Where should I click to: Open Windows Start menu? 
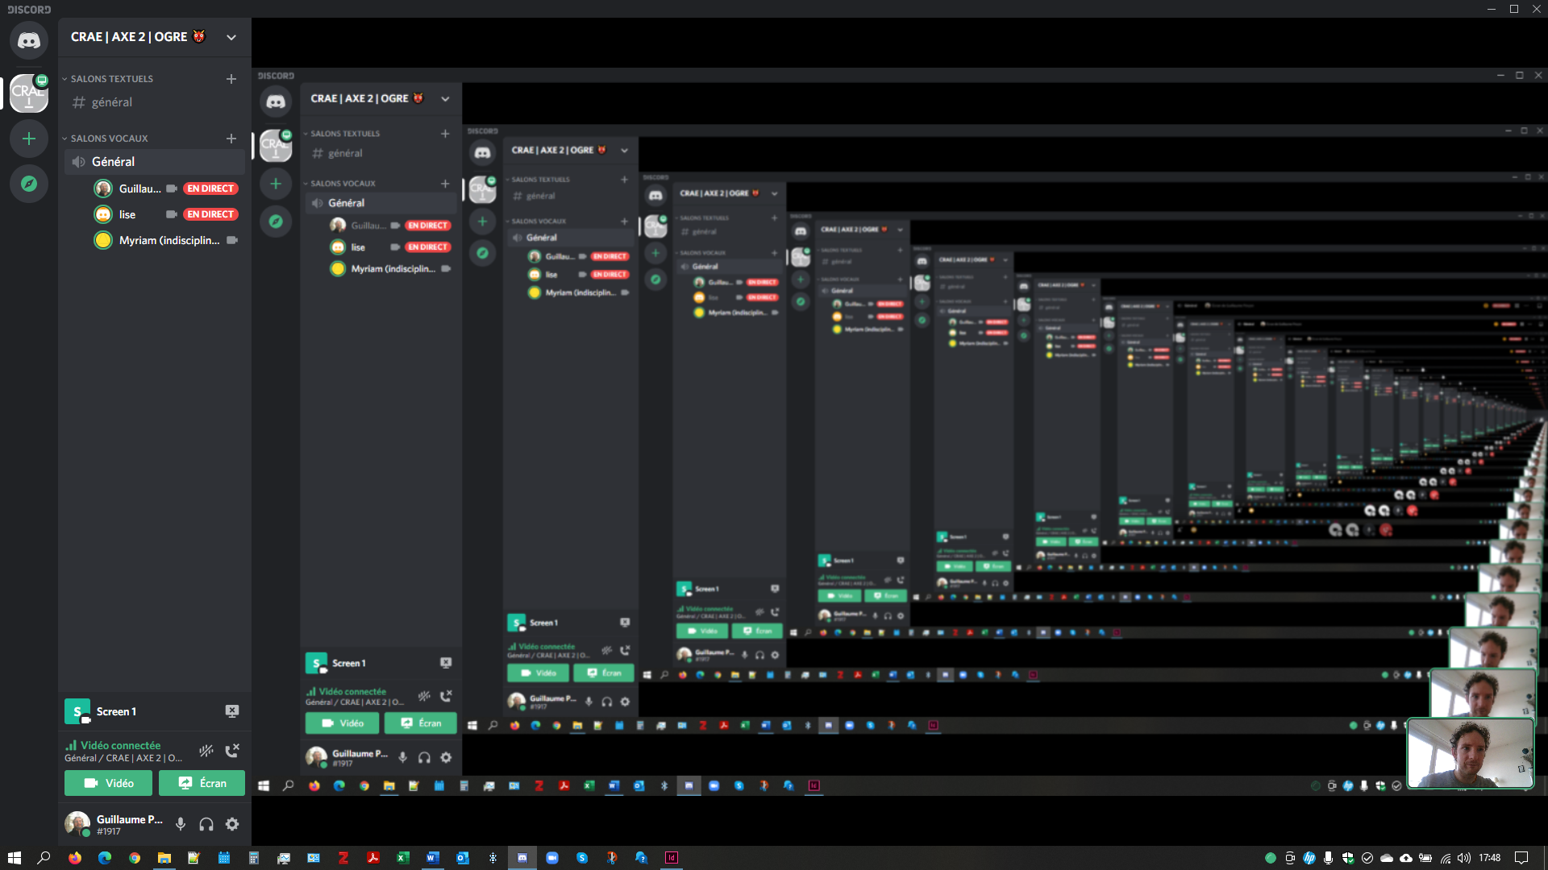pos(14,858)
